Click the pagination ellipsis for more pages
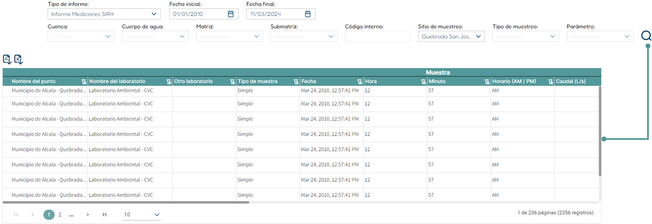This screenshot has height=224, width=652. coord(71,215)
